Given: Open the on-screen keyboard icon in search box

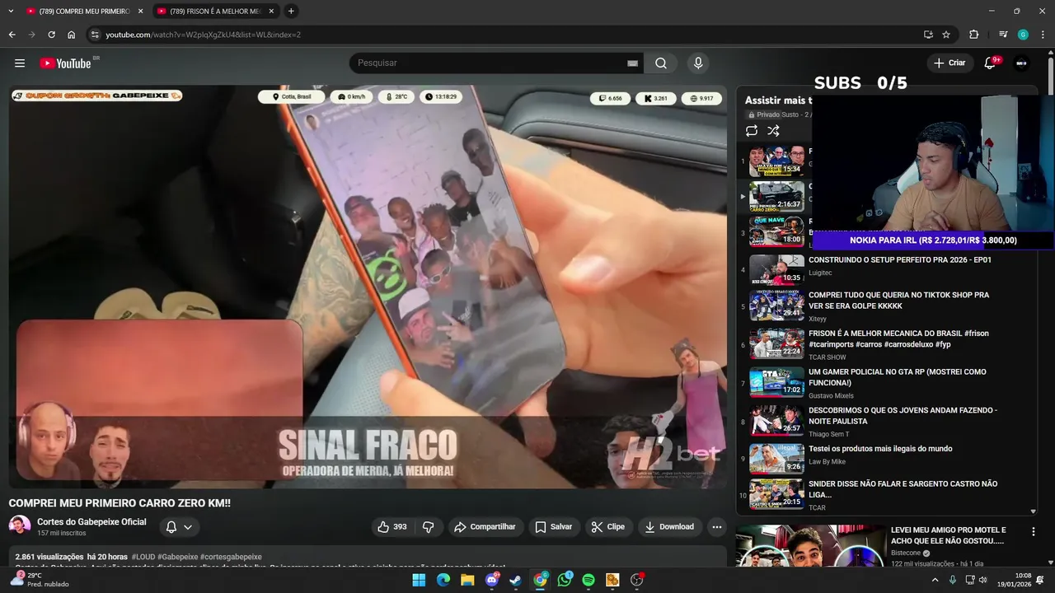Looking at the screenshot, I should [633, 63].
